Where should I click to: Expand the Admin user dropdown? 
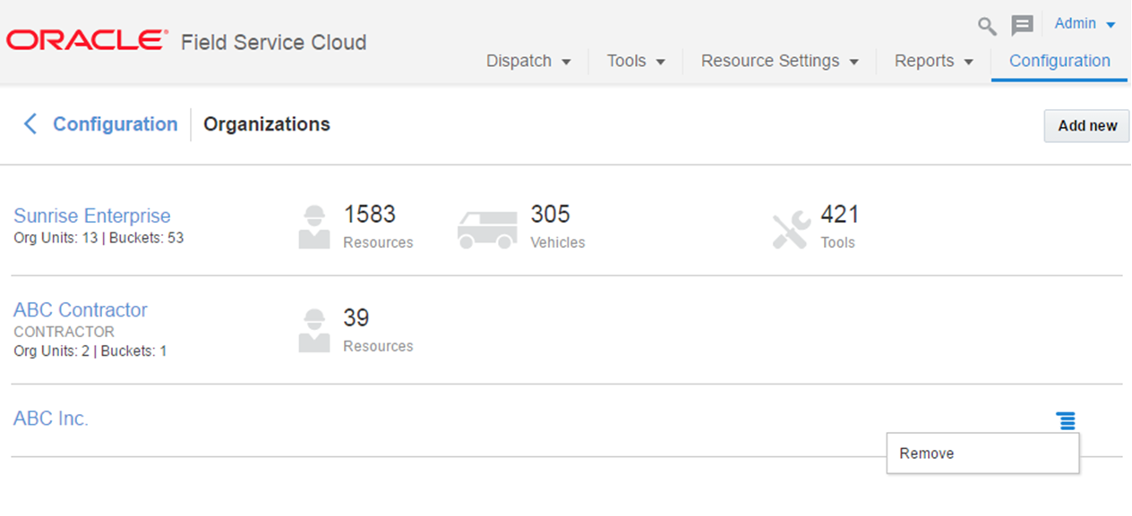coord(1085,24)
